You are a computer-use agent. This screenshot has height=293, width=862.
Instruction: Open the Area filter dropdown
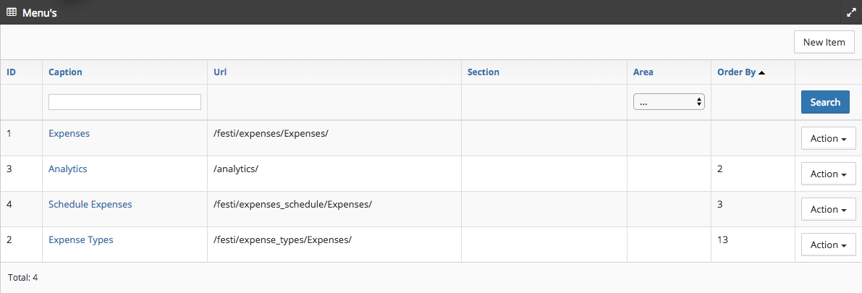click(x=669, y=102)
